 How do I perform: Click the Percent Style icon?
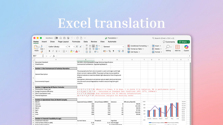tap(110, 51)
